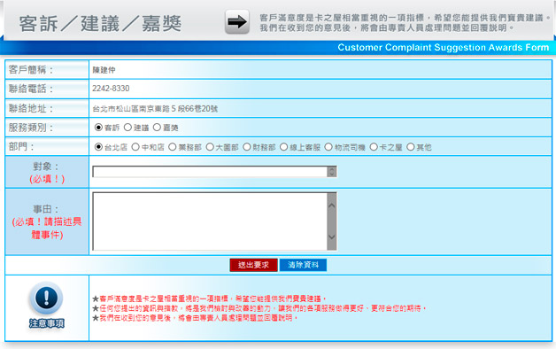556x349 pixels.
Task: Click the first red notice line 客戶滿意度
Action: tap(210, 299)
